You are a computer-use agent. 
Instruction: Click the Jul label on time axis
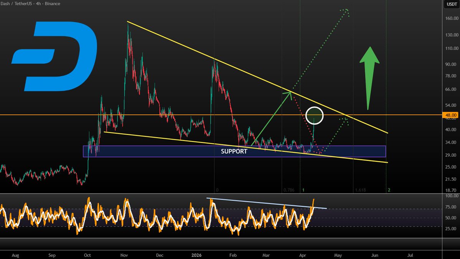(x=410, y=255)
